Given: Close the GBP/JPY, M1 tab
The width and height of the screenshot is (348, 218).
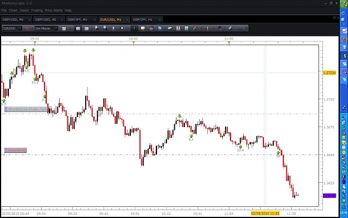Looking at the screenshot, I should click(95, 20).
